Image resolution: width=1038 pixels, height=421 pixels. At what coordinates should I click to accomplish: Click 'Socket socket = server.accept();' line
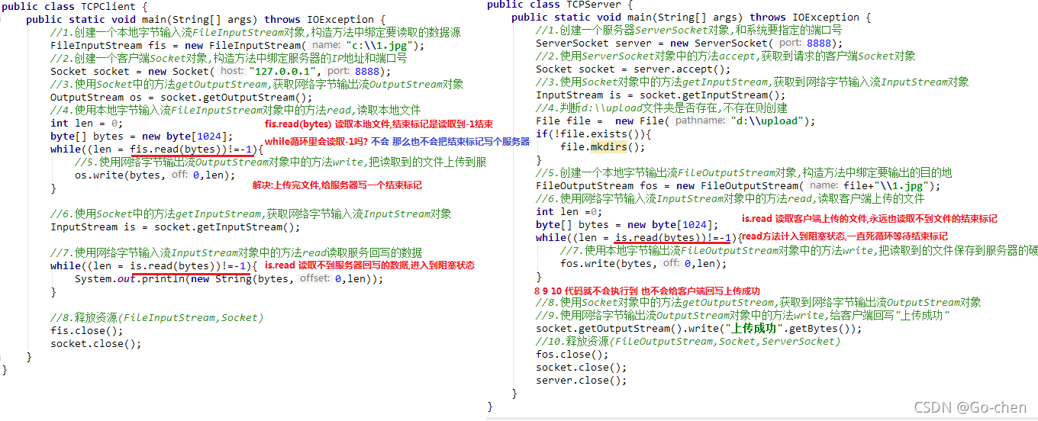click(633, 69)
